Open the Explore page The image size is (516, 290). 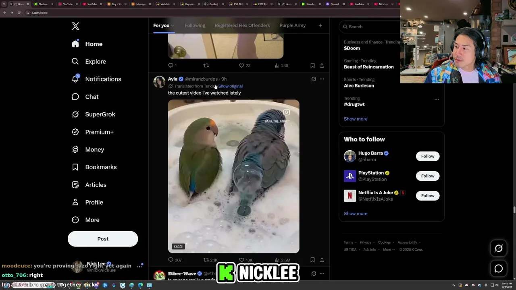coord(89,62)
